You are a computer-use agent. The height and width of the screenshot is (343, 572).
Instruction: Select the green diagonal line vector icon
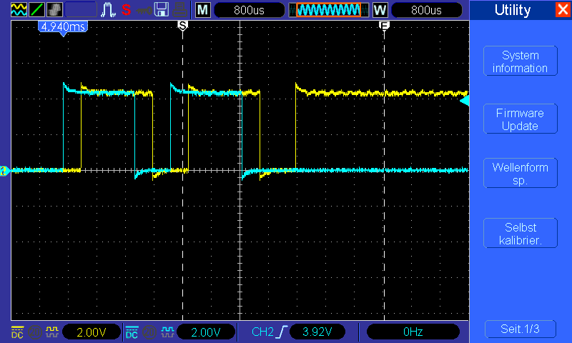[x=37, y=9]
